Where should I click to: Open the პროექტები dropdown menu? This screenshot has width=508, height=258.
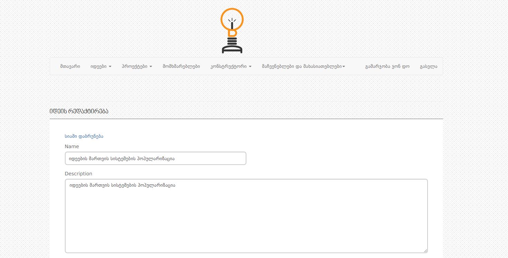tap(137, 66)
